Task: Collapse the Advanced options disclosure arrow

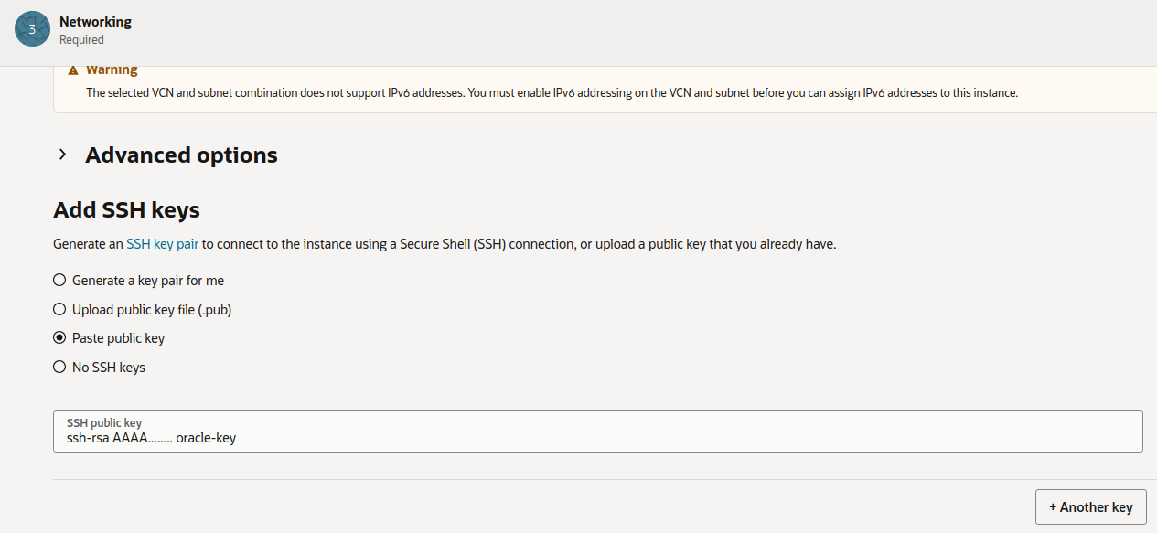Action: 62,155
